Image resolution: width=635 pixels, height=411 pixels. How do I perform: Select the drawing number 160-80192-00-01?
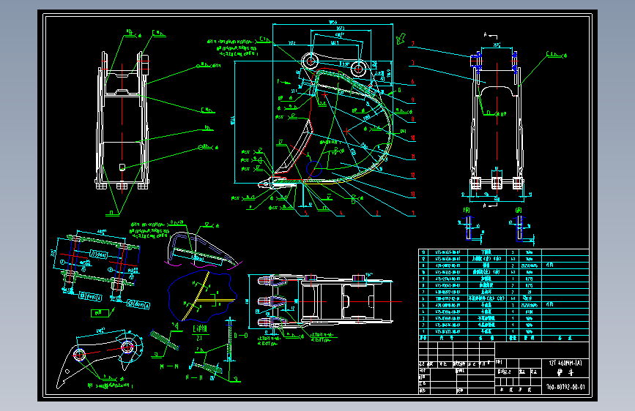pyautogui.click(x=565, y=387)
